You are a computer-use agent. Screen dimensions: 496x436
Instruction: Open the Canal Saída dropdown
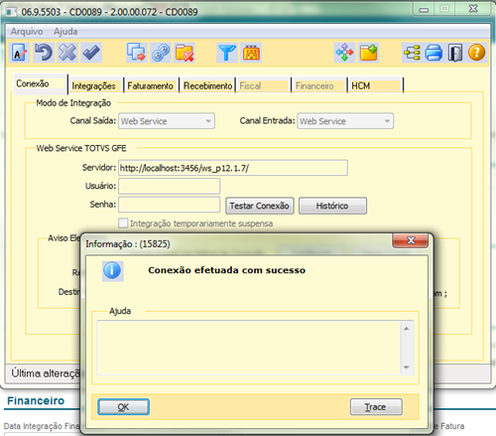click(x=167, y=121)
